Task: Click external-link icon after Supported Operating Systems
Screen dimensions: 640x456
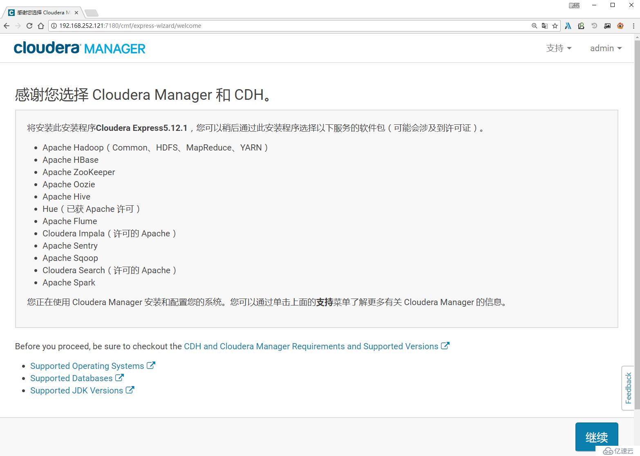Action: pos(151,366)
